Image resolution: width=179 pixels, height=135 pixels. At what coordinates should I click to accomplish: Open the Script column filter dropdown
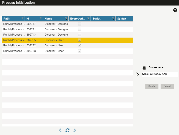[113, 19]
